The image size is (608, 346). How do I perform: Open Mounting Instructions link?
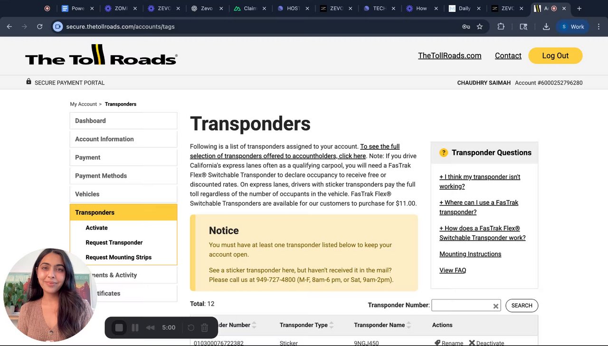click(x=470, y=254)
